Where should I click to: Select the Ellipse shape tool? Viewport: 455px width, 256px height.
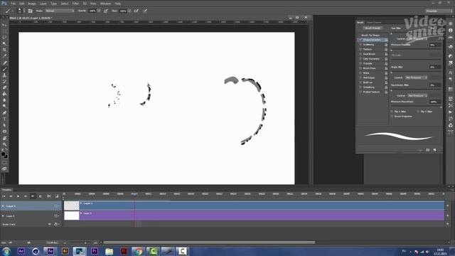(x=4, y=132)
